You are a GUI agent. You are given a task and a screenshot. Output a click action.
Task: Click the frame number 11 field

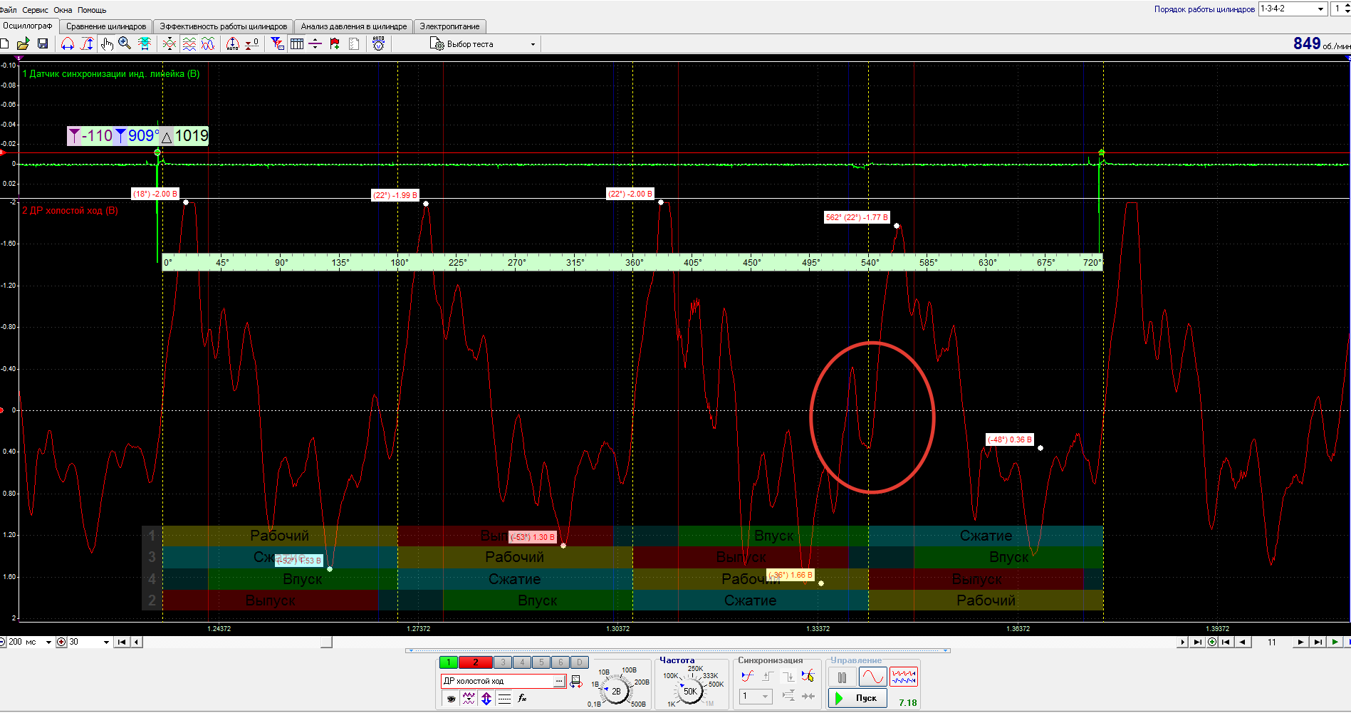[x=1272, y=642]
